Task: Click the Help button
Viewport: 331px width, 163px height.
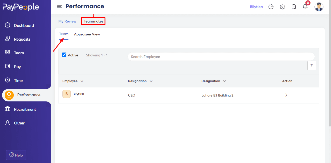Action: [x=16, y=155]
